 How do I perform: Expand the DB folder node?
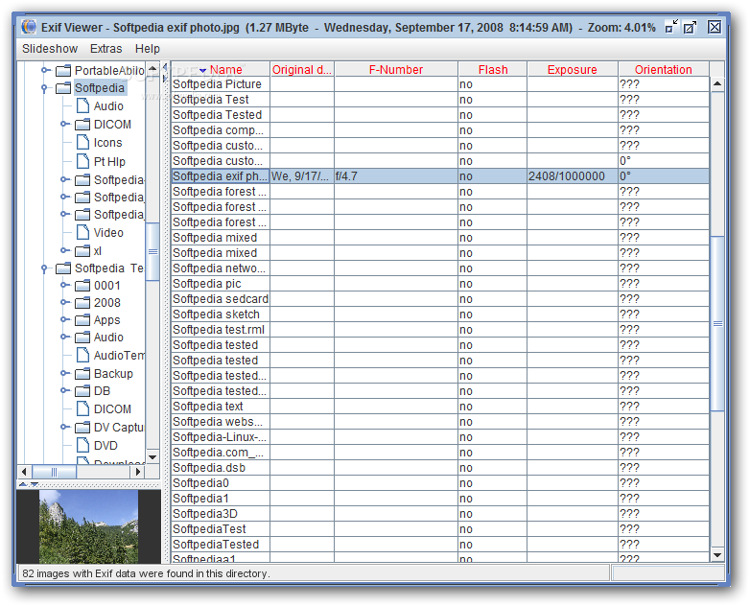point(64,390)
